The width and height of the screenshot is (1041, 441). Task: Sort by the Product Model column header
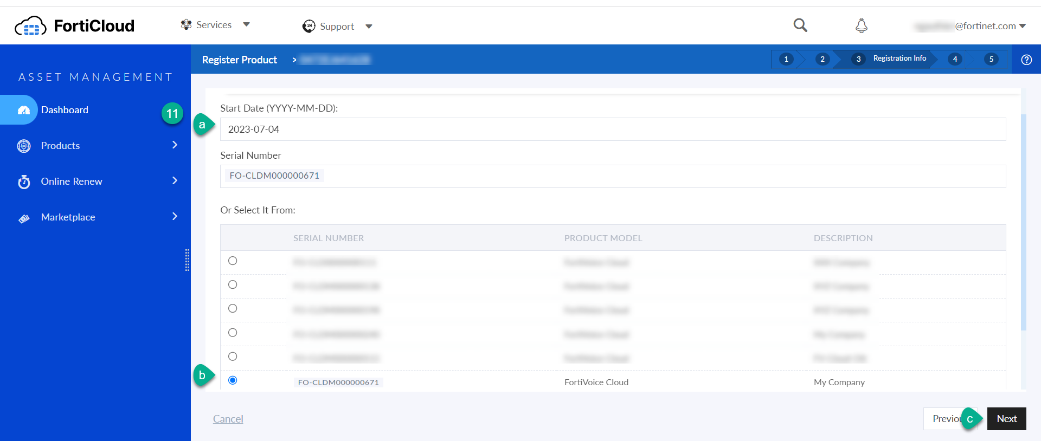(603, 238)
